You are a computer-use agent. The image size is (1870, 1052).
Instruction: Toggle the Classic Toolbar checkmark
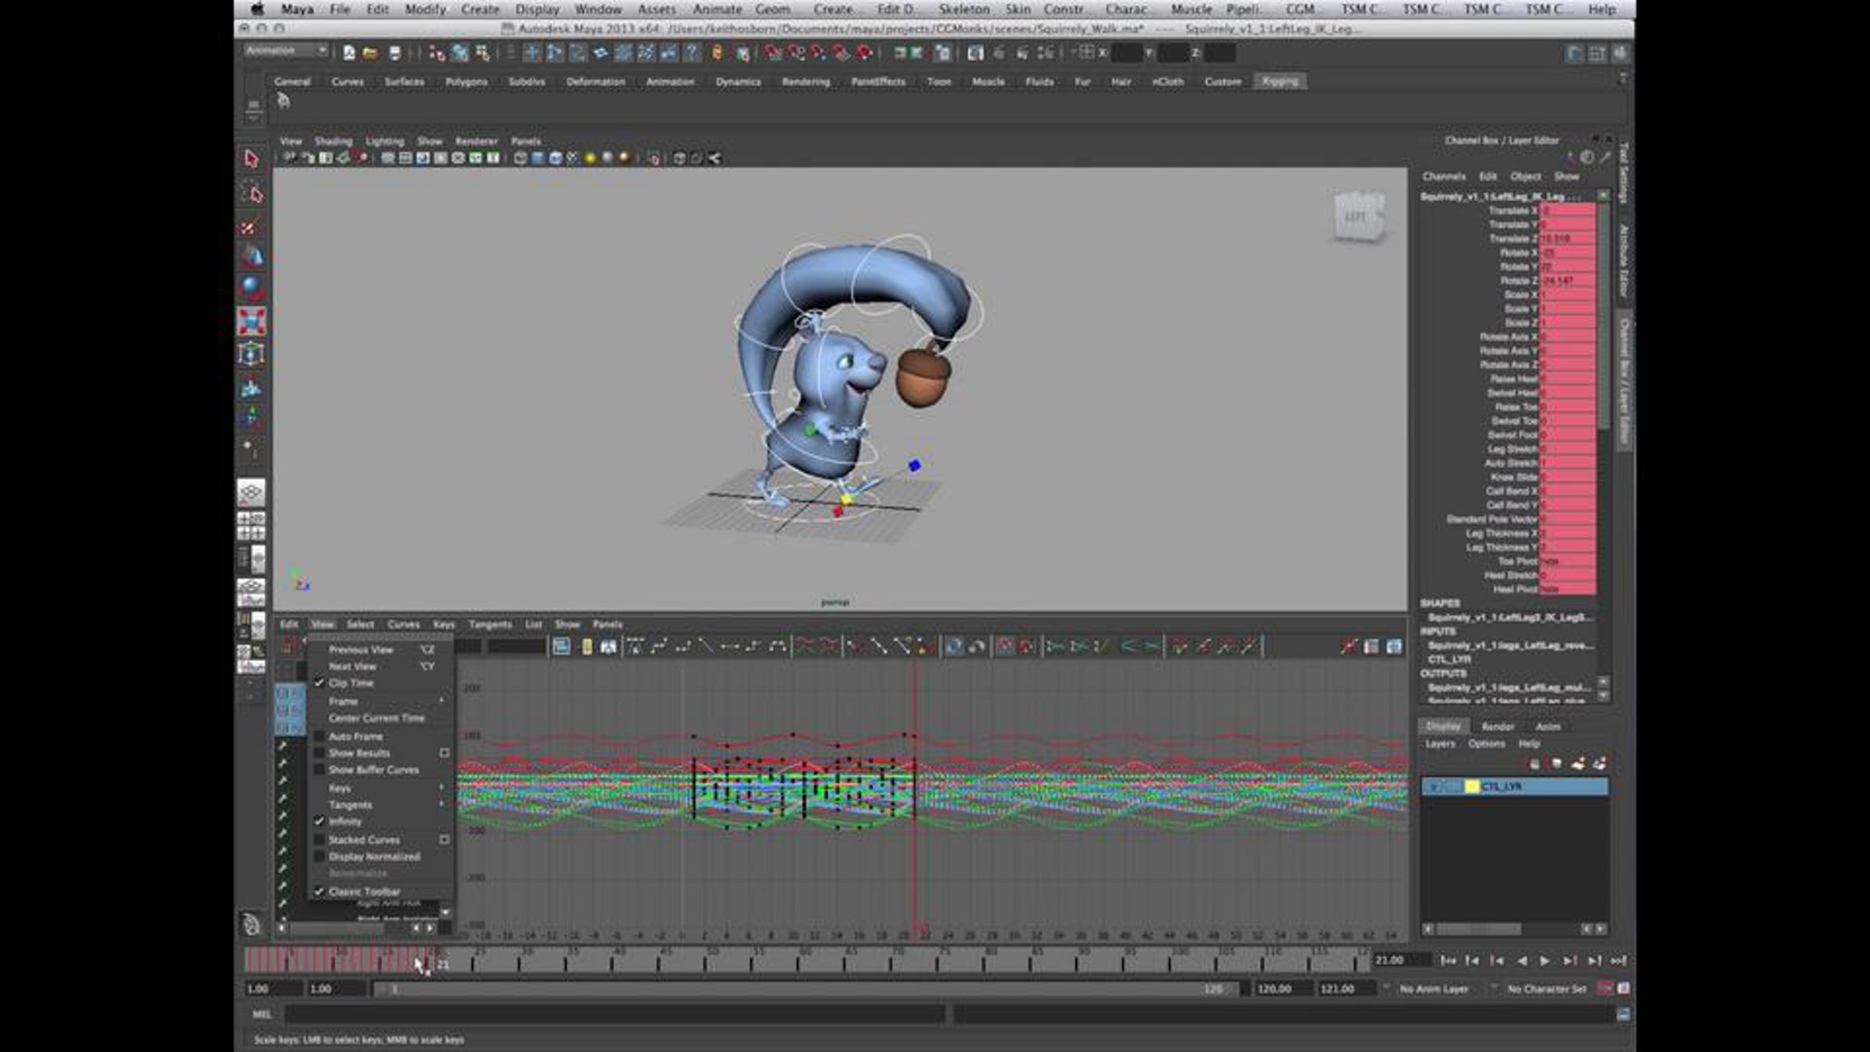pyautogui.click(x=319, y=891)
